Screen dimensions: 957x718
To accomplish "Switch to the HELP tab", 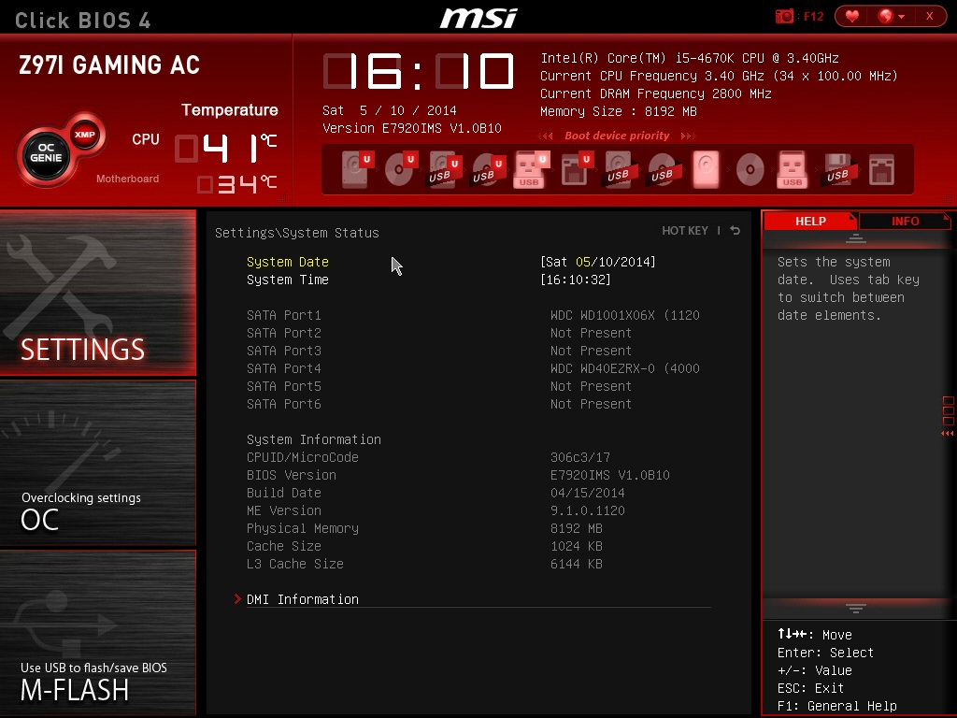I will (810, 221).
